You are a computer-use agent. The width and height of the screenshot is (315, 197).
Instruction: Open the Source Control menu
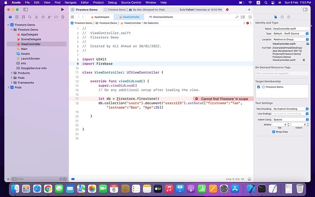tap(131, 3)
